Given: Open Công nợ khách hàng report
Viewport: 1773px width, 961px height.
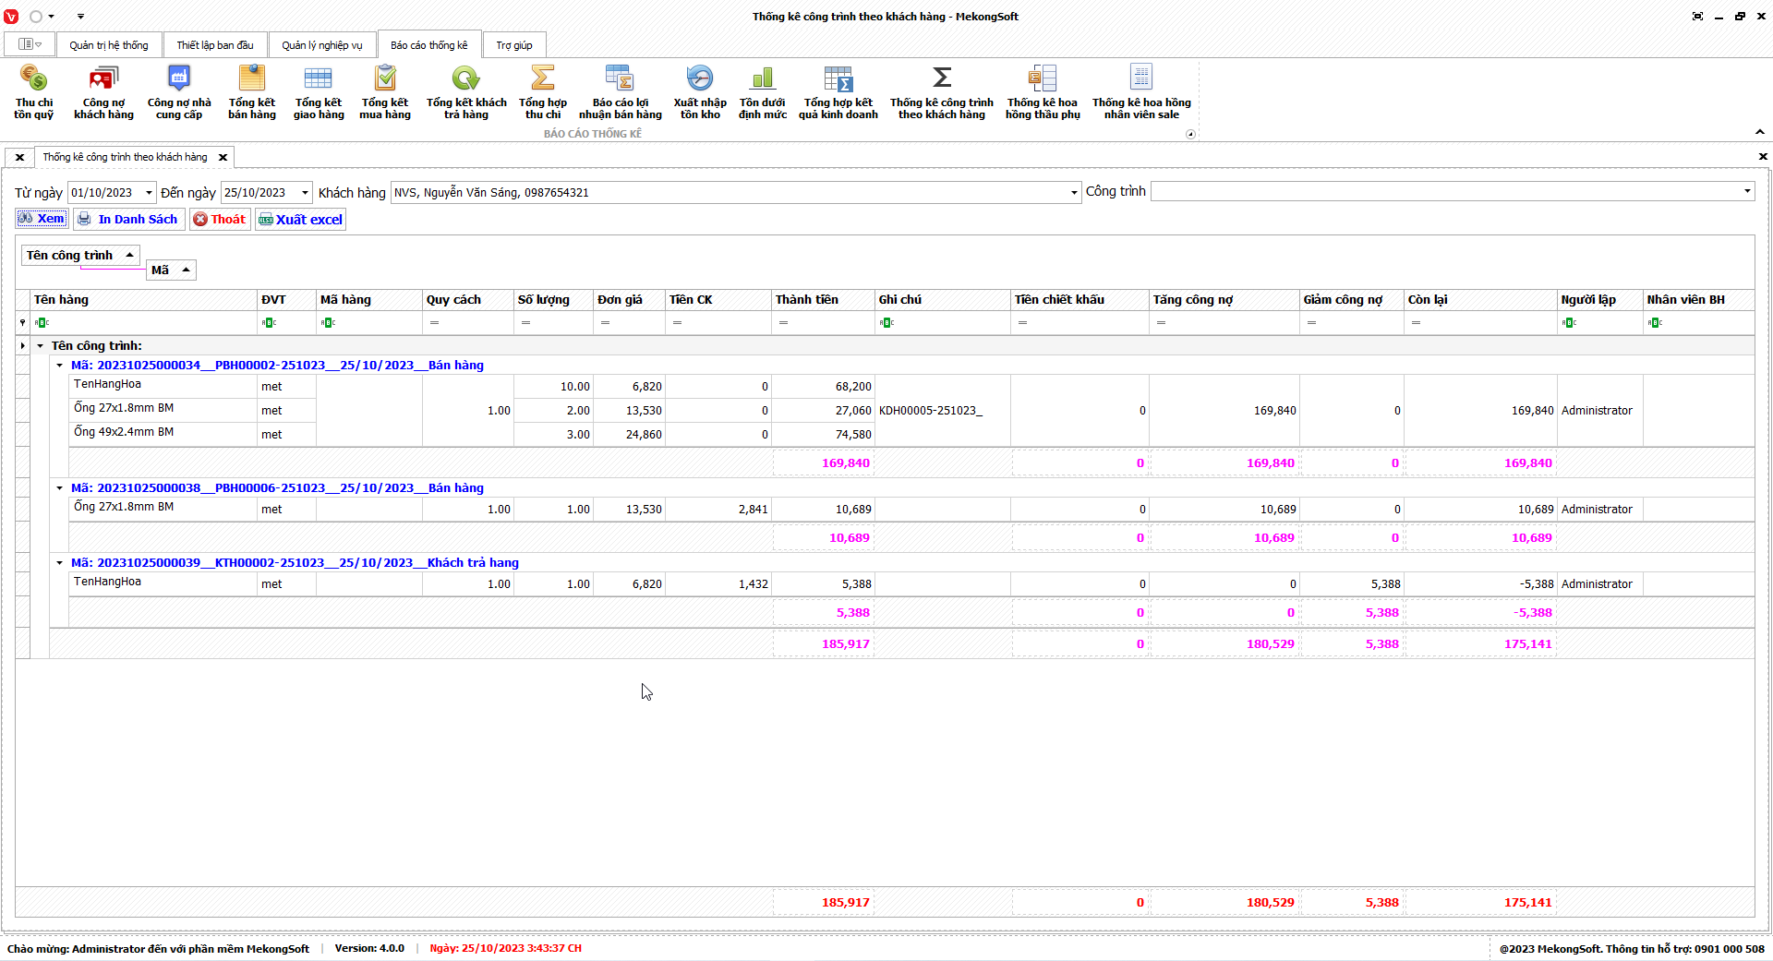Looking at the screenshot, I should (103, 91).
